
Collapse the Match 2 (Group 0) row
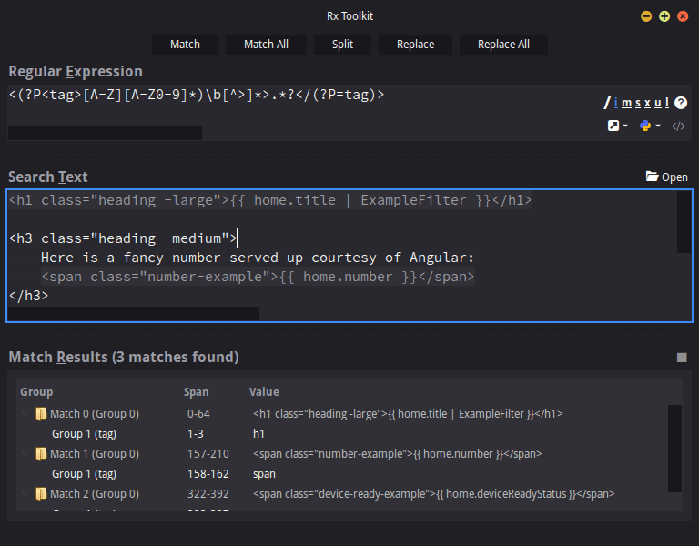coord(25,494)
